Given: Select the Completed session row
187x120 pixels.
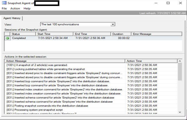Looking at the screenshot, I should pos(93,38).
